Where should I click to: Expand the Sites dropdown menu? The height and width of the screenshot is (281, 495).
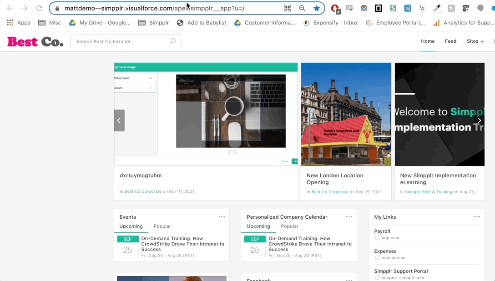(475, 41)
